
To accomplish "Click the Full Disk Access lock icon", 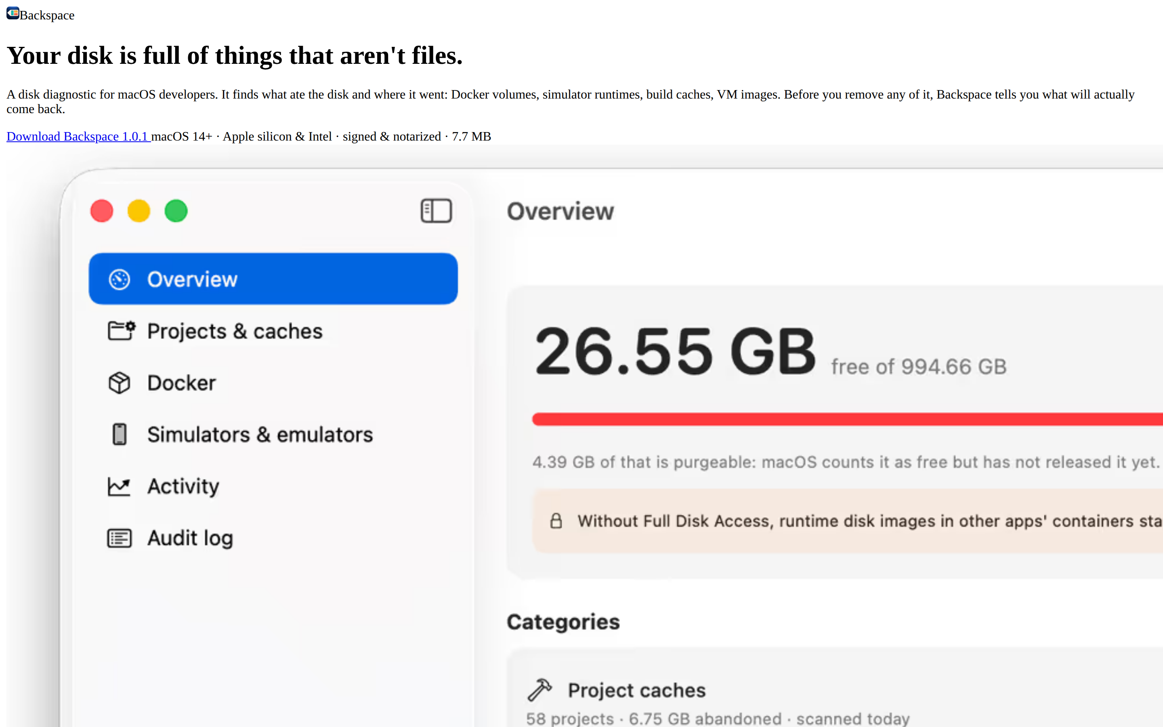I will (556, 521).
